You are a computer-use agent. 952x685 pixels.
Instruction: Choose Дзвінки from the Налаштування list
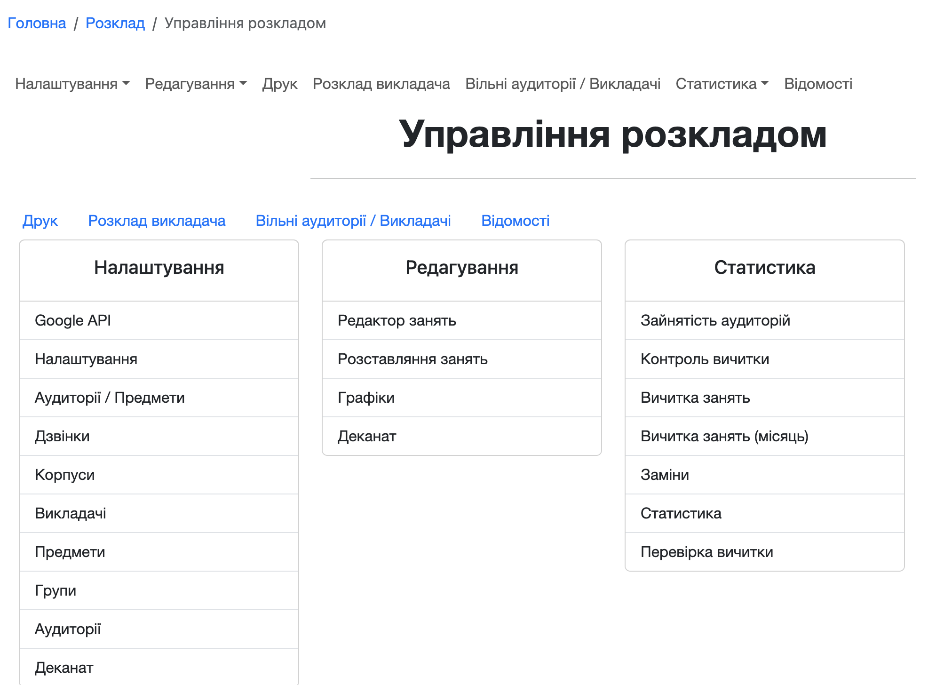coord(62,436)
